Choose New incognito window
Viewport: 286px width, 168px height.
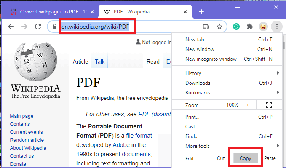pyautogui.click(x=227, y=59)
